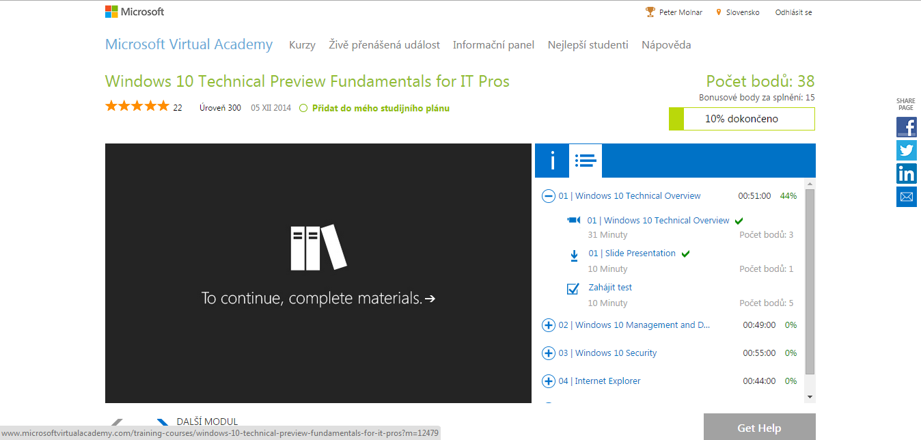Click the download icon for Slide Presentation
This screenshot has width=921, height=440.
[574, 256]
